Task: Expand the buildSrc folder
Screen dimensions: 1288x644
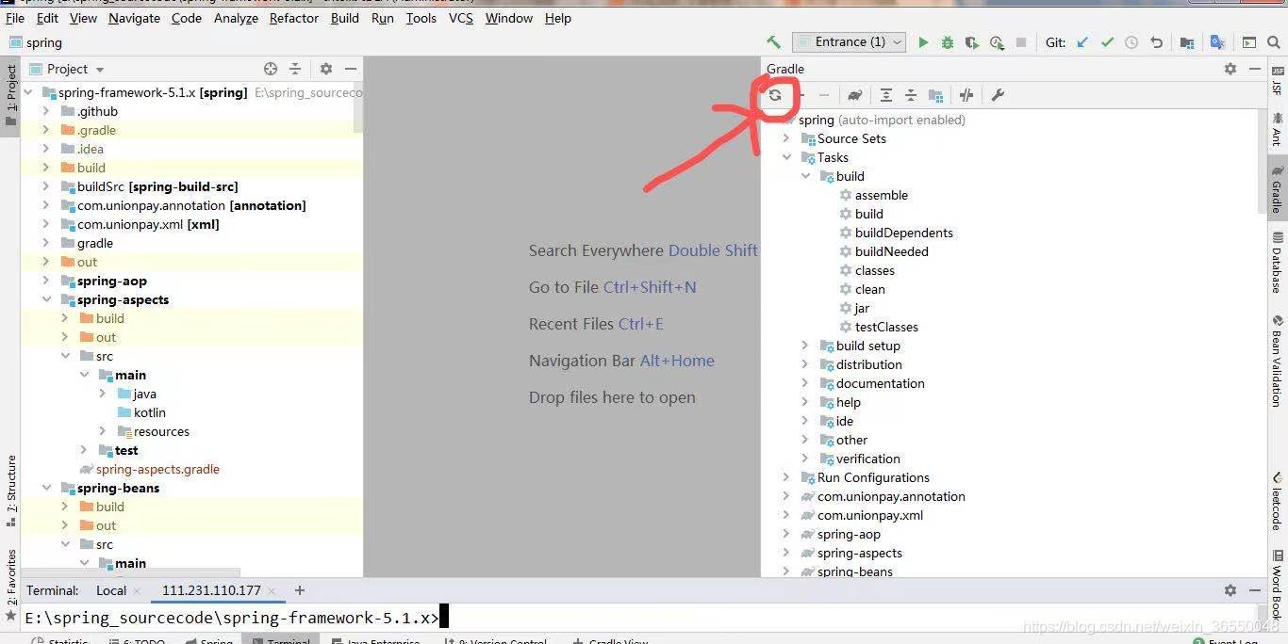Action: (x=46, y=186)
